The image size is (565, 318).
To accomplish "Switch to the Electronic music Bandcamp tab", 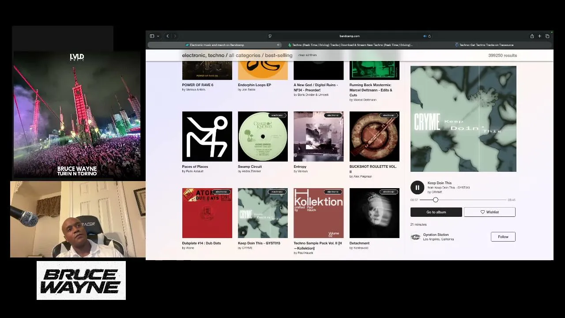I will tap(215, 45).
